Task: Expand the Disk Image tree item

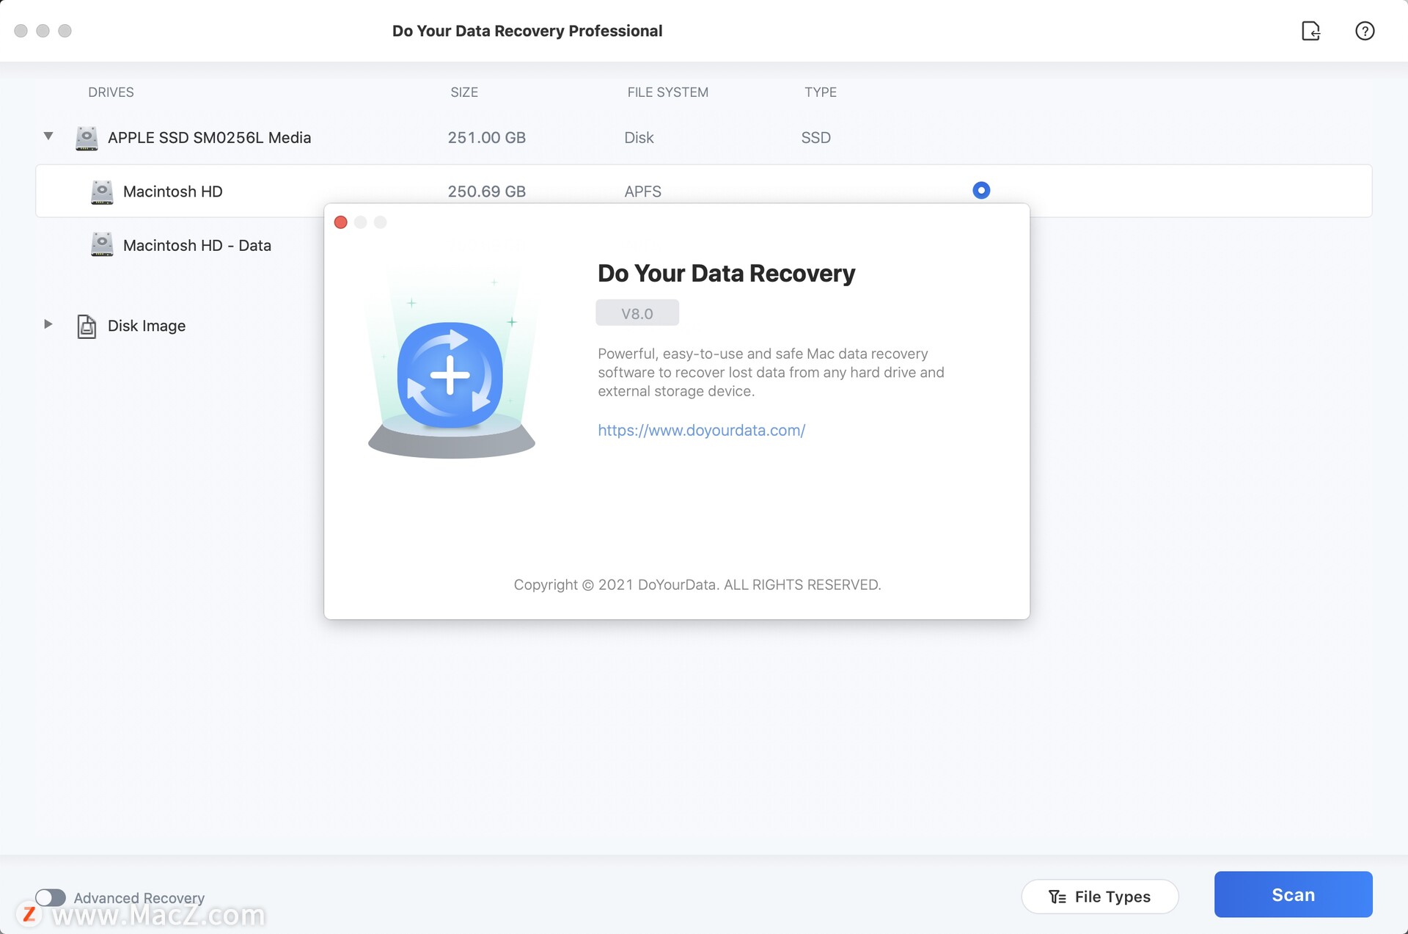Action: (x=47, y=324)
